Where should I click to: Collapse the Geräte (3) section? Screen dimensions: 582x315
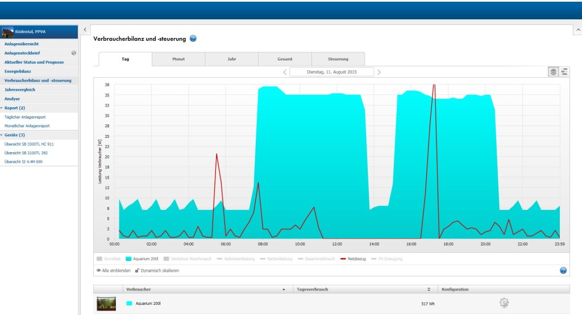14,135
